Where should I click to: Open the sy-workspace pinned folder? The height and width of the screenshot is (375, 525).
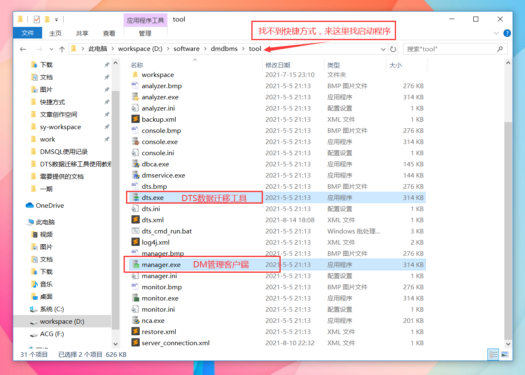60,127
